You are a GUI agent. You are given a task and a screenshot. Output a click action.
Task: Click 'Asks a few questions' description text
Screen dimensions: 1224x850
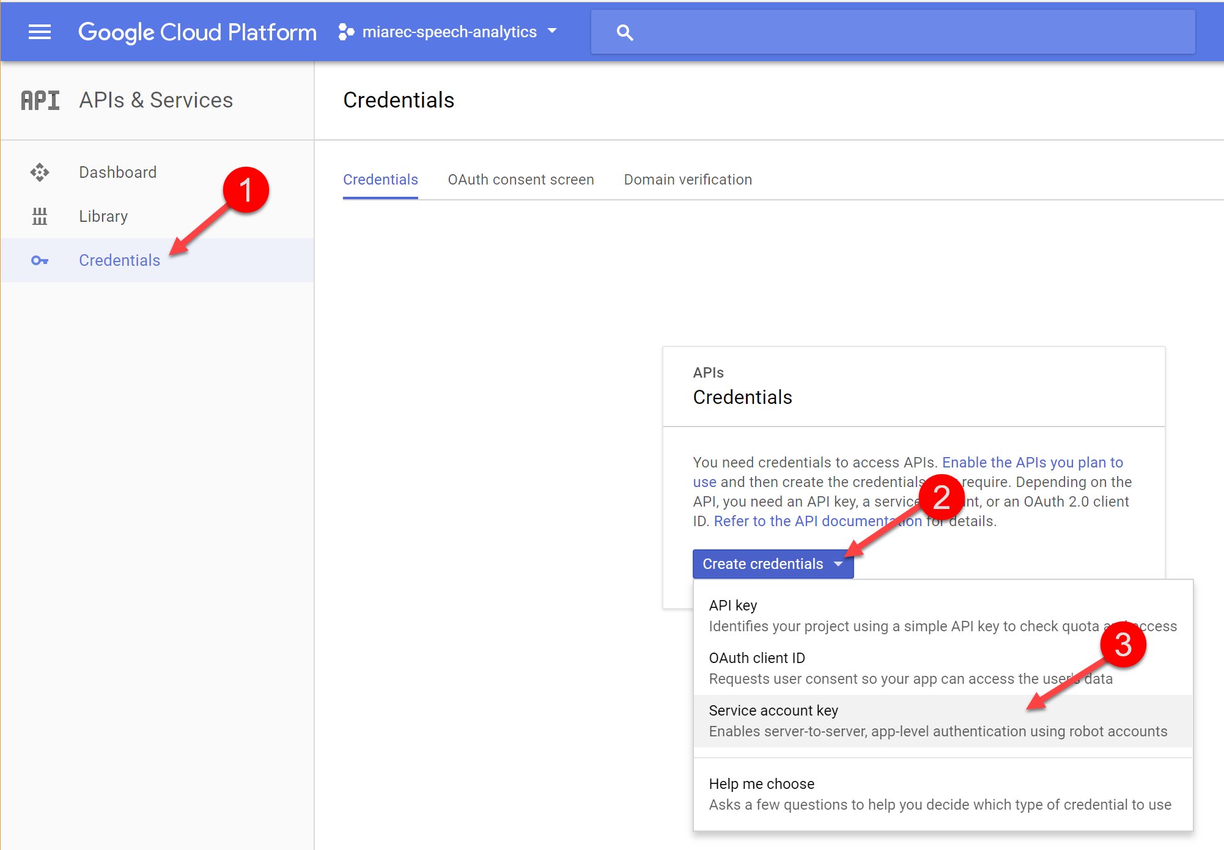(x=940, y=805)
